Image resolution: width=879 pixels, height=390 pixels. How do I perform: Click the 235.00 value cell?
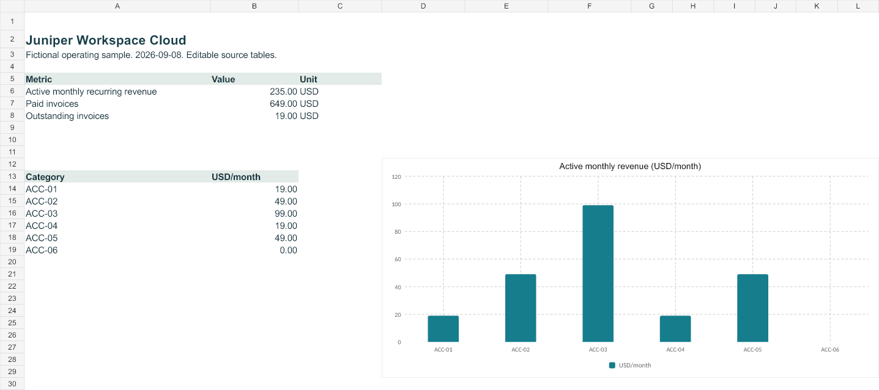(254, 92)
